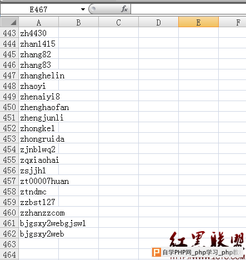The image size is (246, 260).
Task: Click the orange P icon in watermark
Action: [156, 252]
